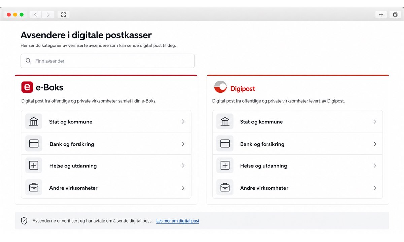This screenshot has height=242, width=404.
Task: Click the Avsendere i digitale postkasser heading
Action: click(86, 35)
